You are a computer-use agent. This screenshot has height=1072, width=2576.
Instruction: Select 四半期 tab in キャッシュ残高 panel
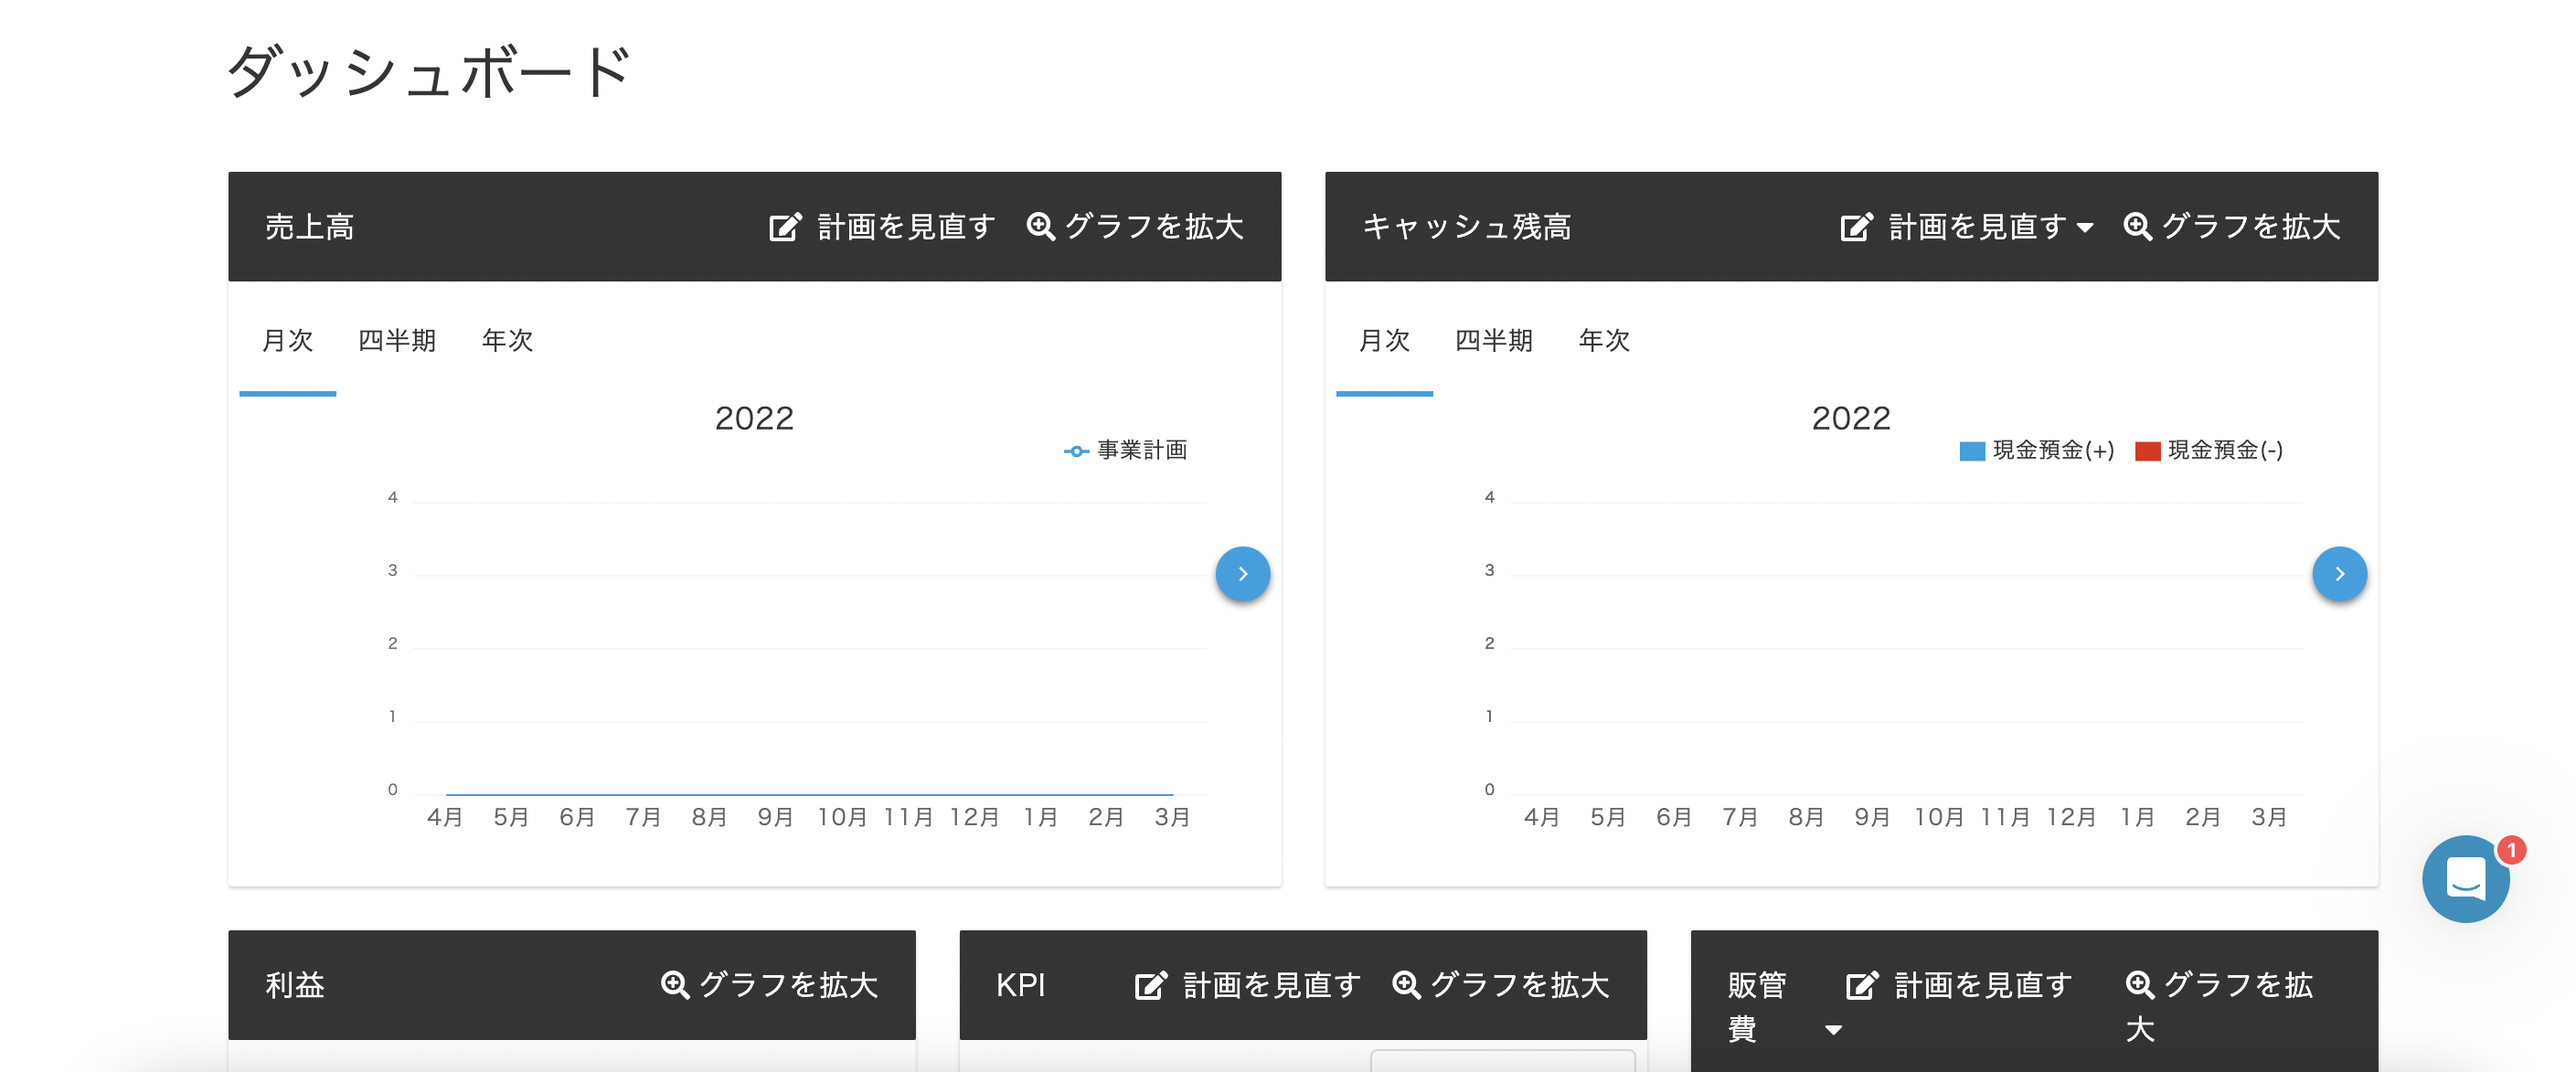tap(1494, 341)
